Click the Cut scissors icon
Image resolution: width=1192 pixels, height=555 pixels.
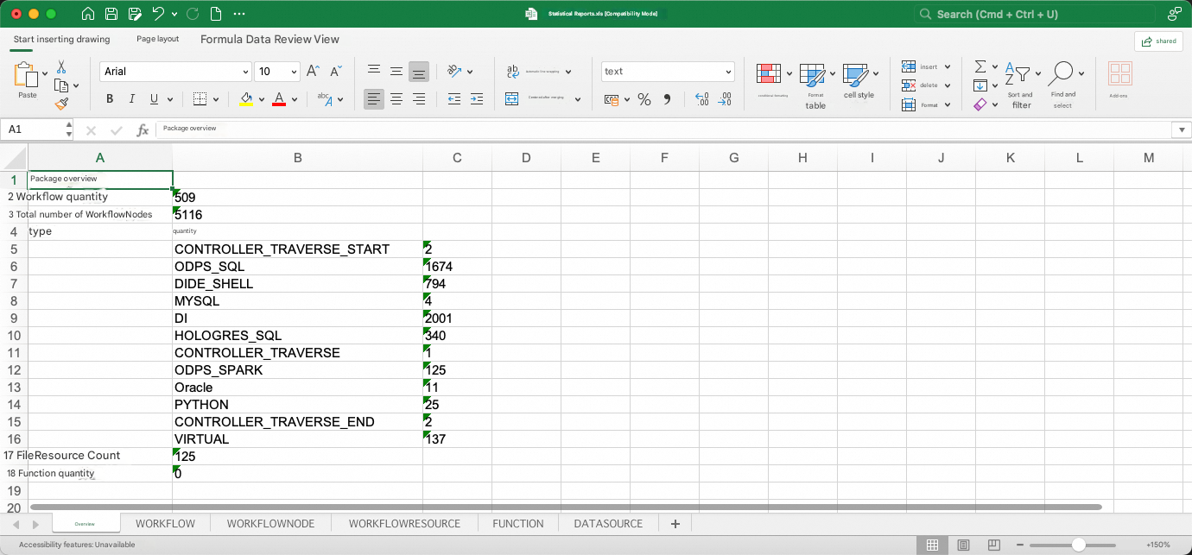point(61,66)
